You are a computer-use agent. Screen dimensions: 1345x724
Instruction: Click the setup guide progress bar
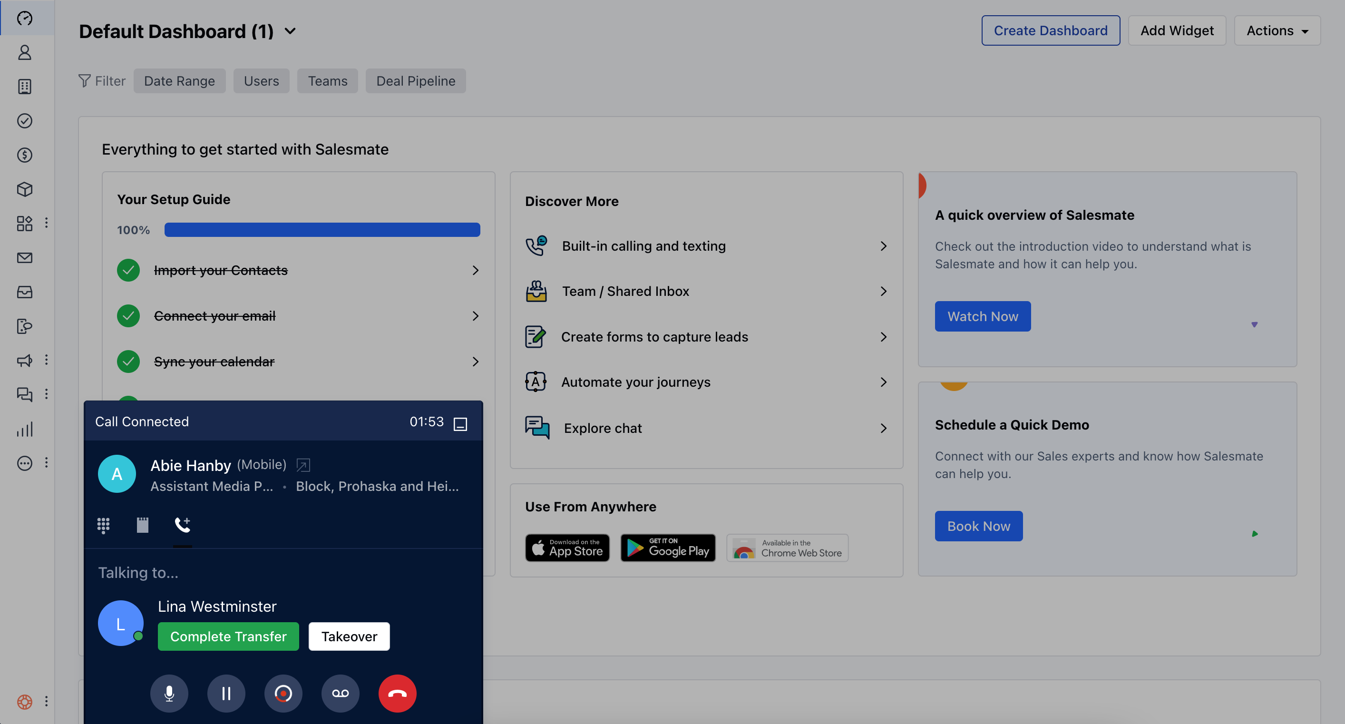point(322,230)
